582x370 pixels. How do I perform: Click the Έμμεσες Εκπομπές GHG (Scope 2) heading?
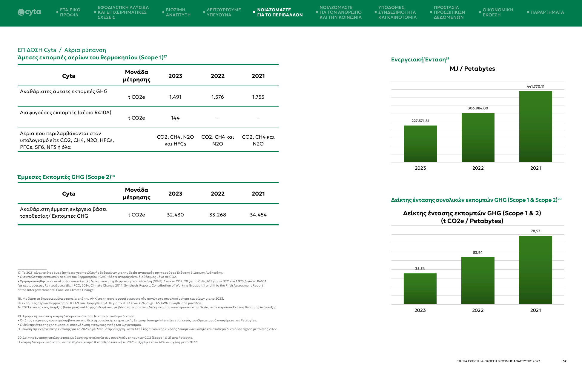click(66, 177)
